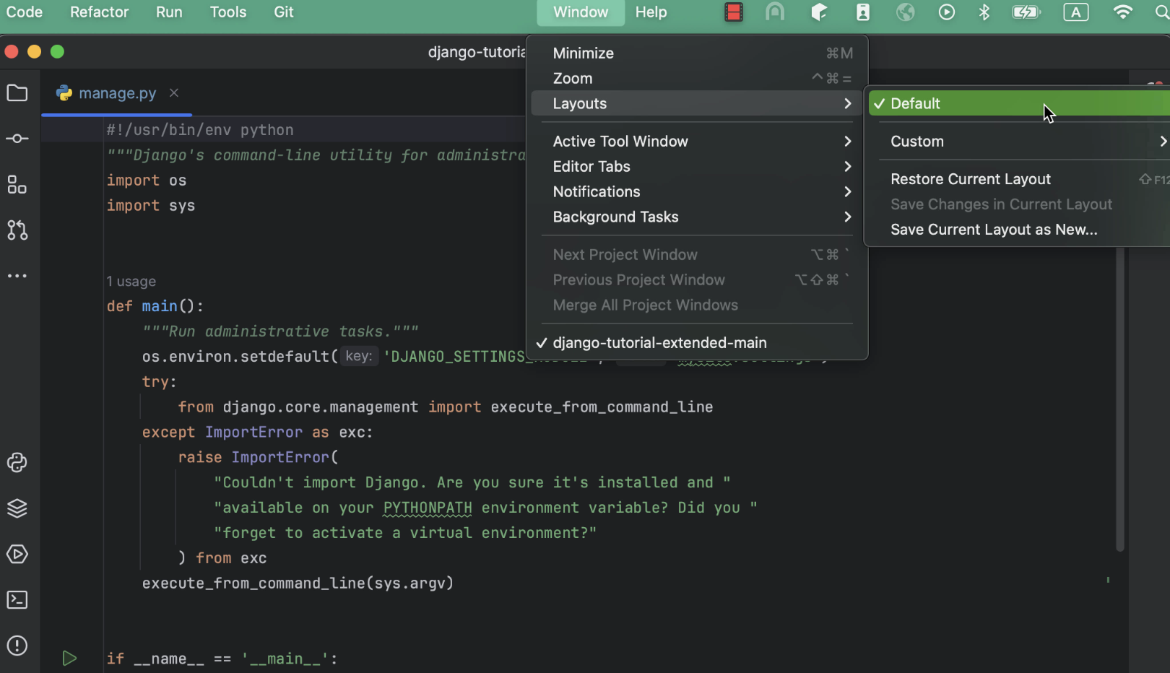This screenshot has height=673, width=1170.
Task: Choose Save Current Layout as New...
Action: pyautogui.click(x=994, y=230)
